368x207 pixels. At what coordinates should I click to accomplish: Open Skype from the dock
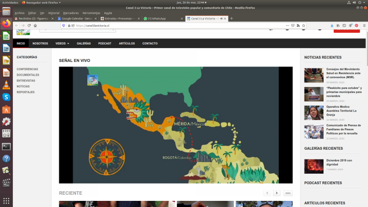(6, 97)
